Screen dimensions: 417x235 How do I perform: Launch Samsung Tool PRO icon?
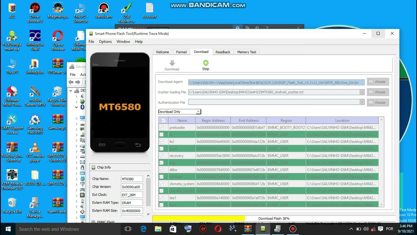coord(35,125)
